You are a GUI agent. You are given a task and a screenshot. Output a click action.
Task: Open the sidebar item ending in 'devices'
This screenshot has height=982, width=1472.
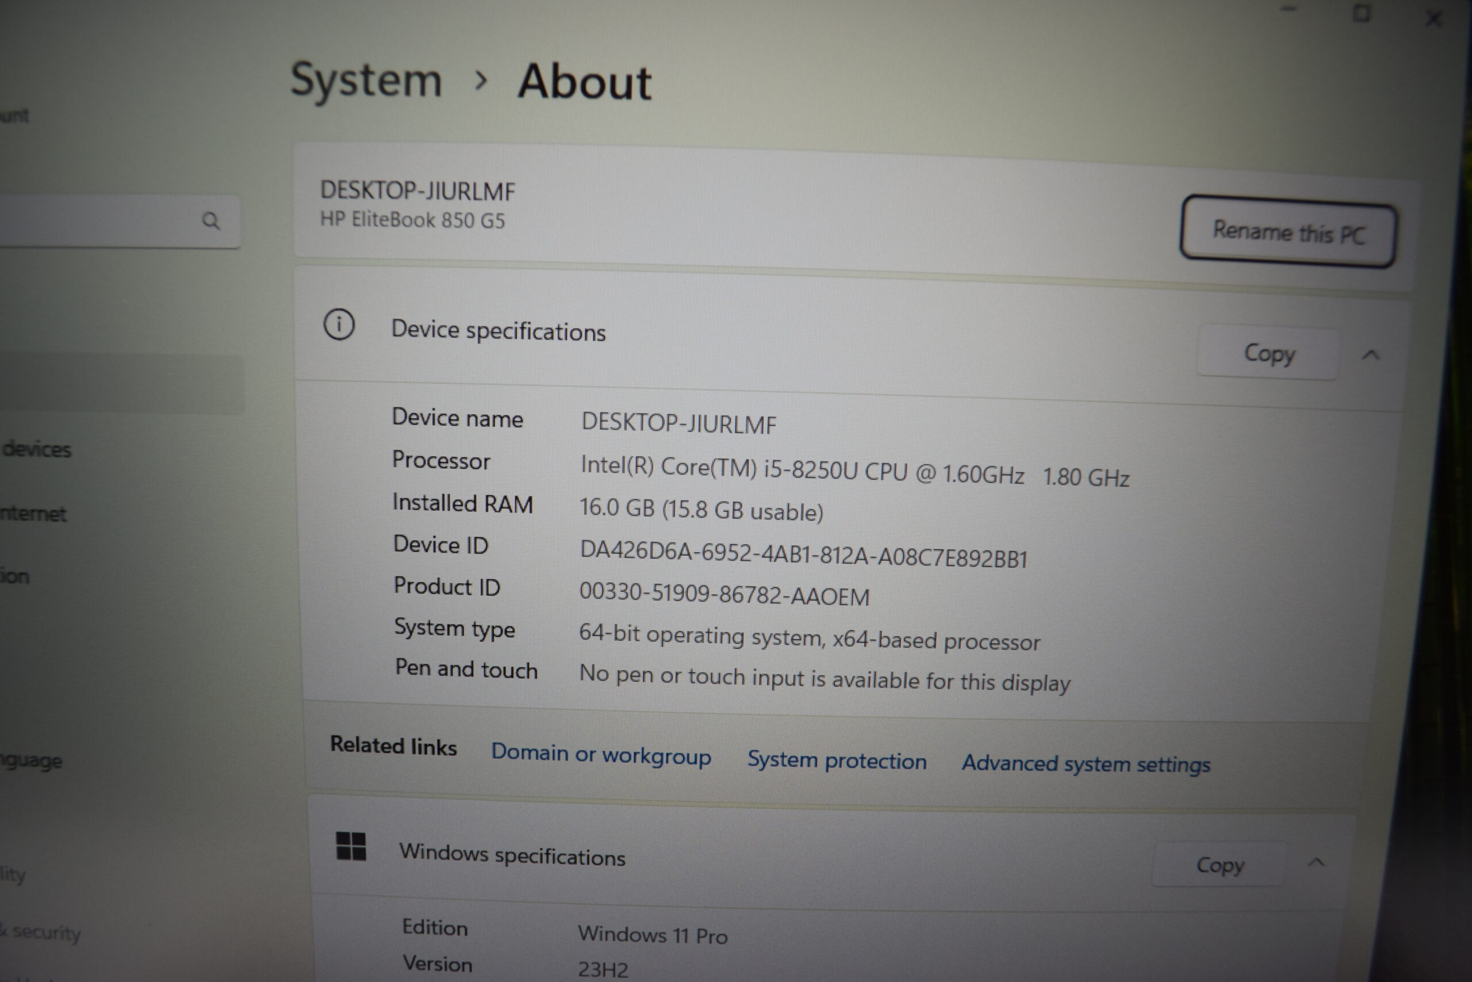36,449
